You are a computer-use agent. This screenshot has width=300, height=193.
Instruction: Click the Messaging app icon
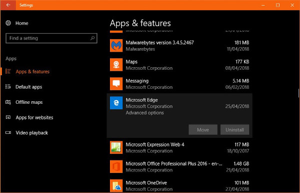[x=116, y=84]
